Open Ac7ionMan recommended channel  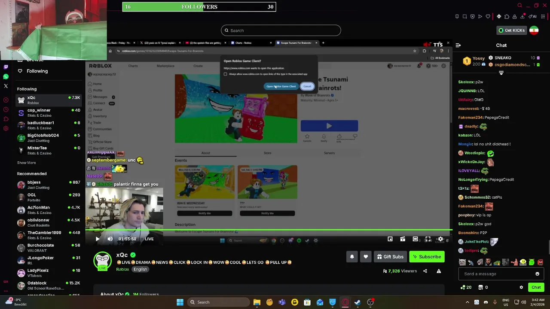49,210
